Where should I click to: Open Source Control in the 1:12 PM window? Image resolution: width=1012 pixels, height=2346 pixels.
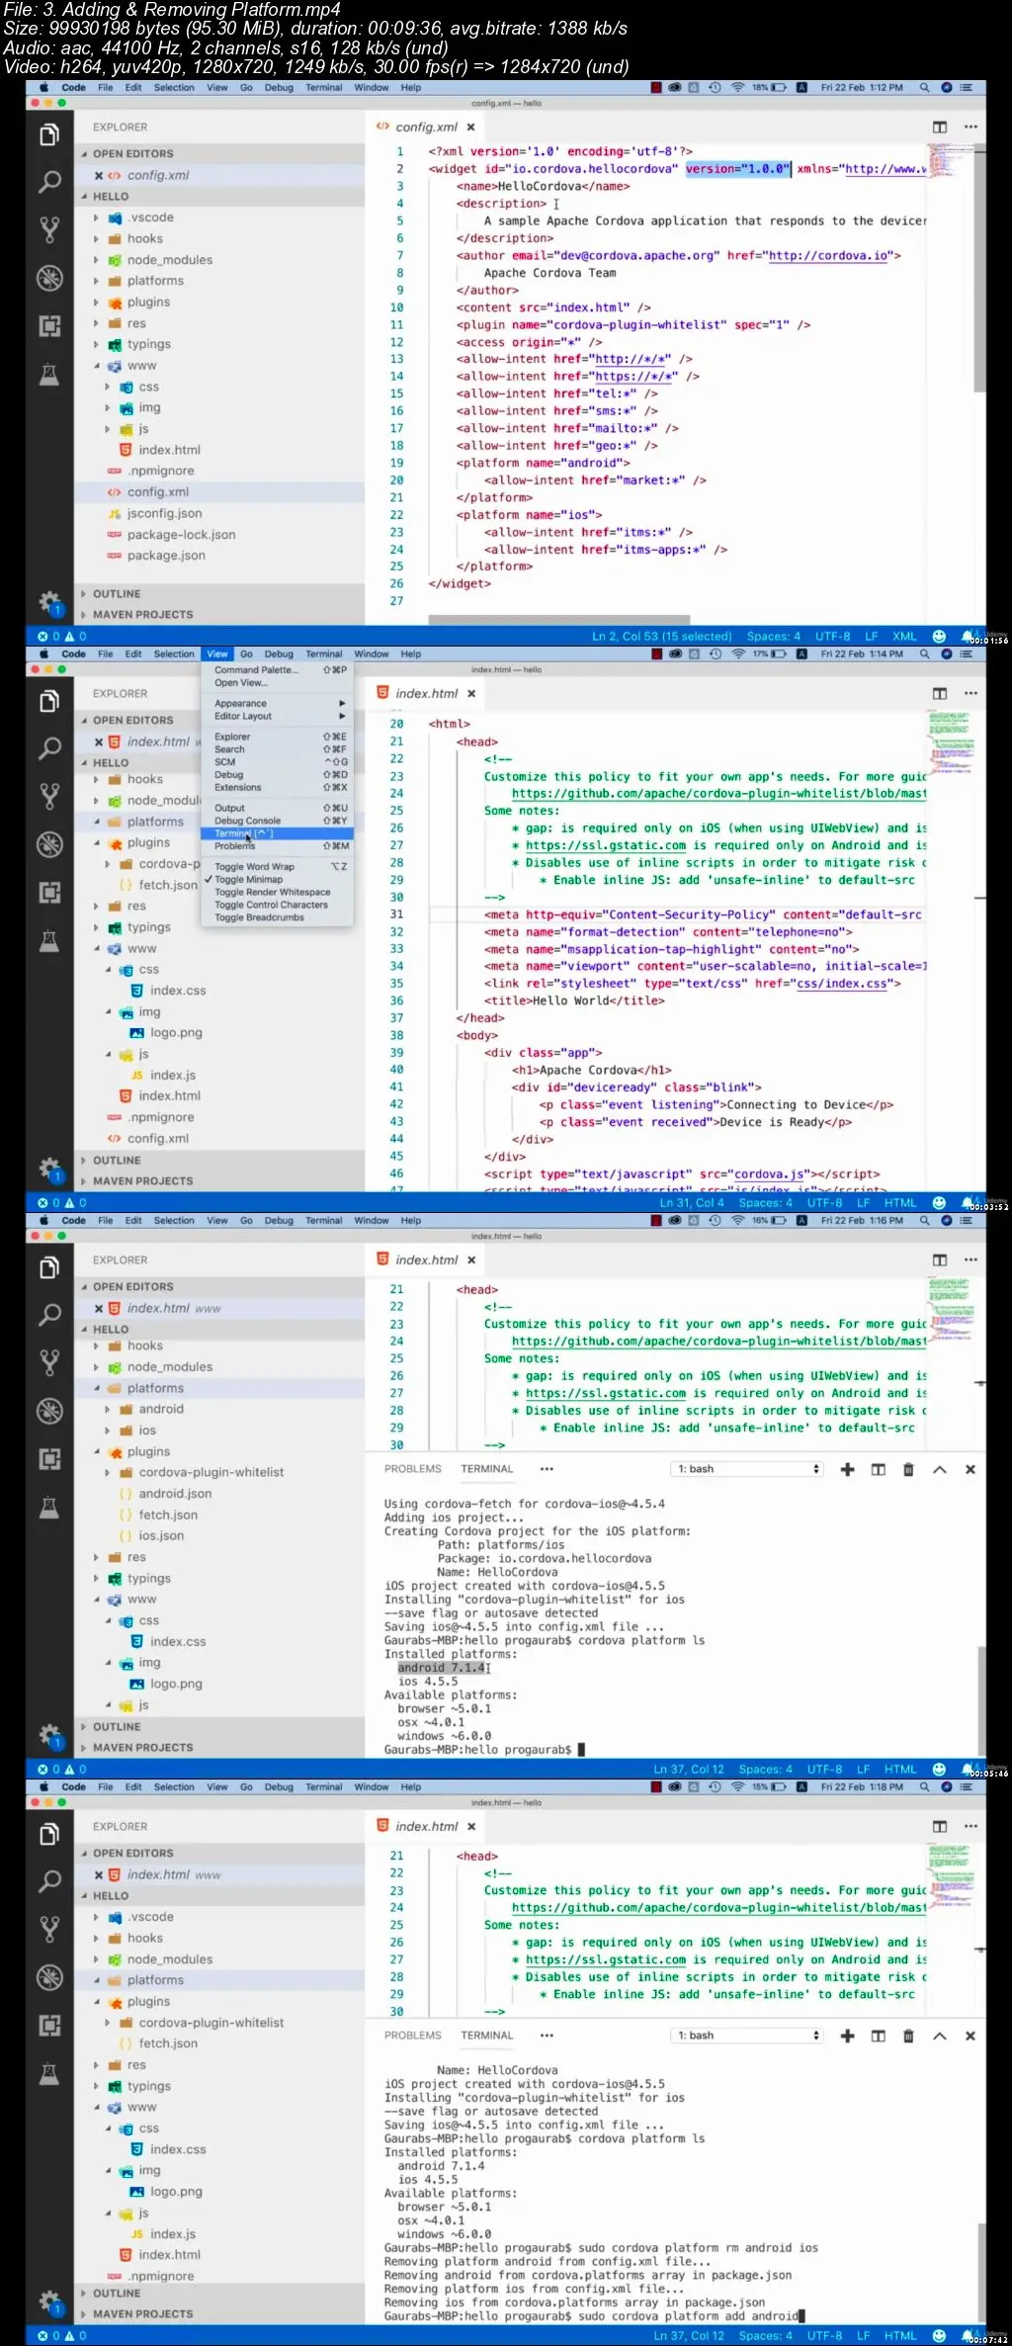pyautogui.click(x=49, y=230)
